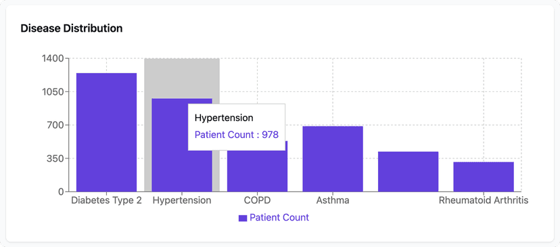Click the COPD bar
The height and width of the screenshot is (247, 560).
point(257,171)
